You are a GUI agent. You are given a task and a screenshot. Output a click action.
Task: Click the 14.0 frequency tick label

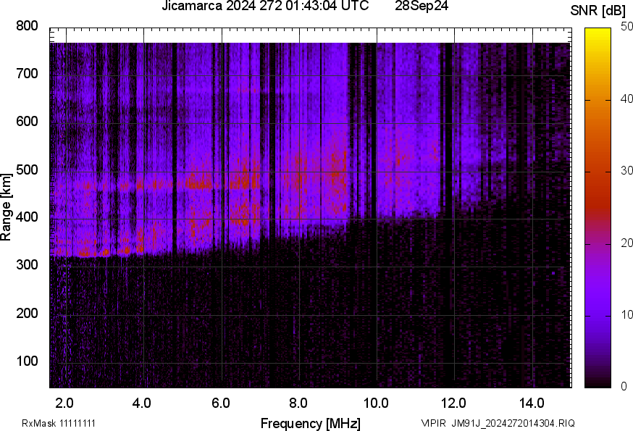coord(532,403)
